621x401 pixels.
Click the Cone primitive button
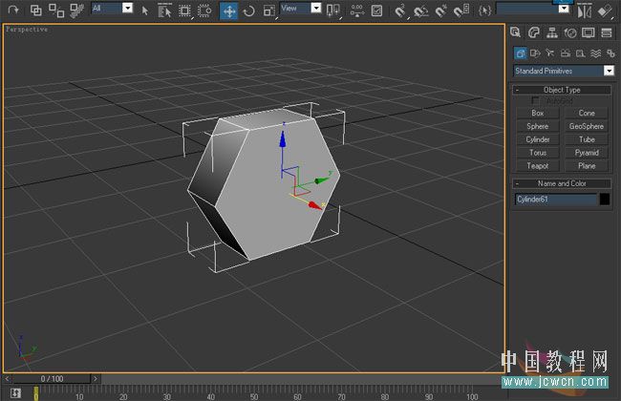(587, 113)
